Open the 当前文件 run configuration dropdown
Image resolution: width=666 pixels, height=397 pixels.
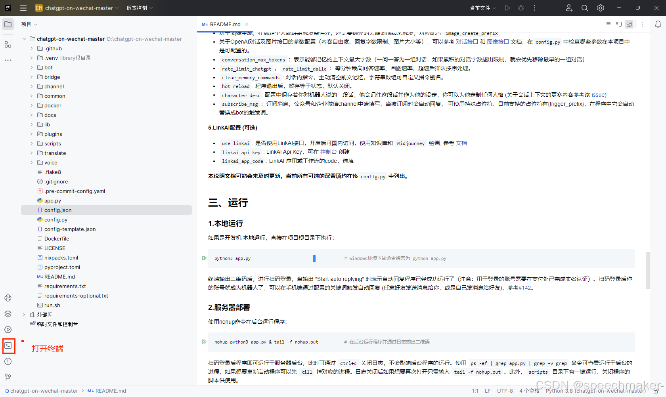tap(483, 8)
